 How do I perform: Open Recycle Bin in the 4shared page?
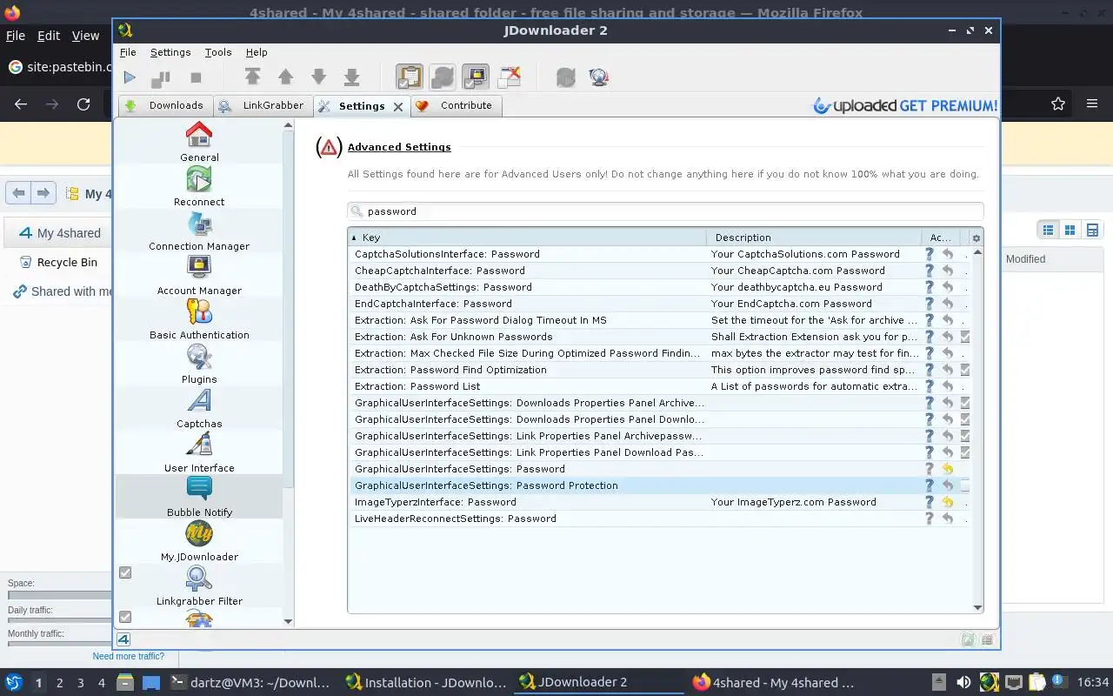[67, 263]
